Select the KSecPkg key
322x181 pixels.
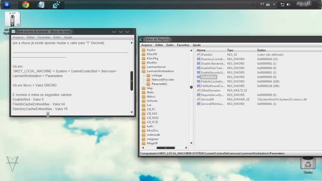point(152,58)
